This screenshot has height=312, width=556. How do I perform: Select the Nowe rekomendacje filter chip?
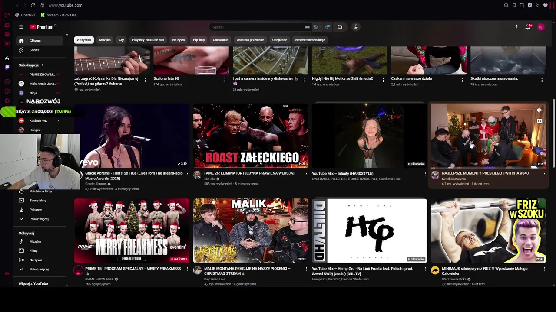click(x=310, y=40)
